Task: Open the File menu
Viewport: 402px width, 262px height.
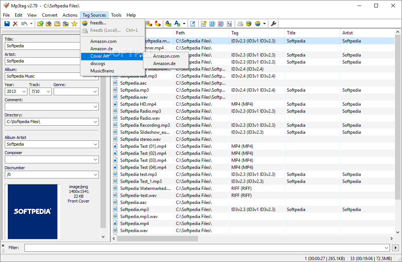Action: pos(6,15)
